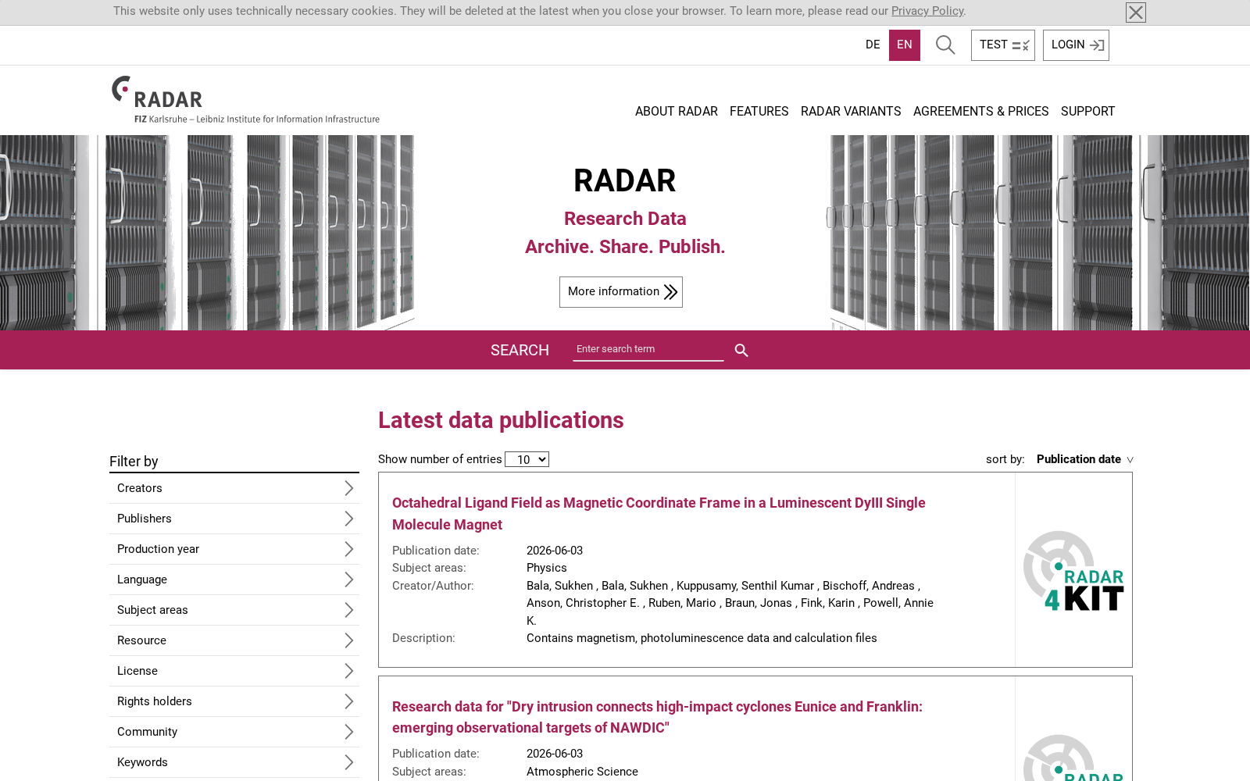Click RADAR4KIT logo in first publication card
This screenshot has width=1250, height=781.
click(1073, 571)
